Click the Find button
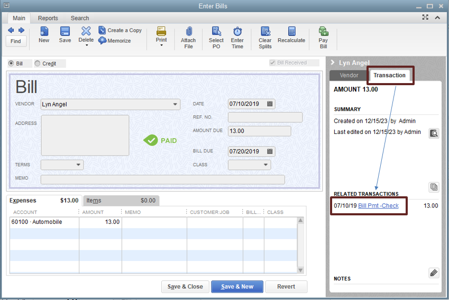The width and height of the screenshot is (449, 300). click(x=16, y=41)
